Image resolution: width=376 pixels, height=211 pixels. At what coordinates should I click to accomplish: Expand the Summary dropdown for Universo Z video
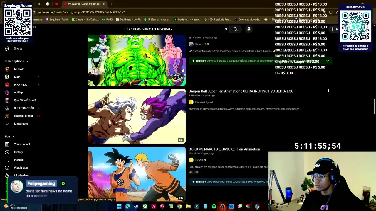328,61
